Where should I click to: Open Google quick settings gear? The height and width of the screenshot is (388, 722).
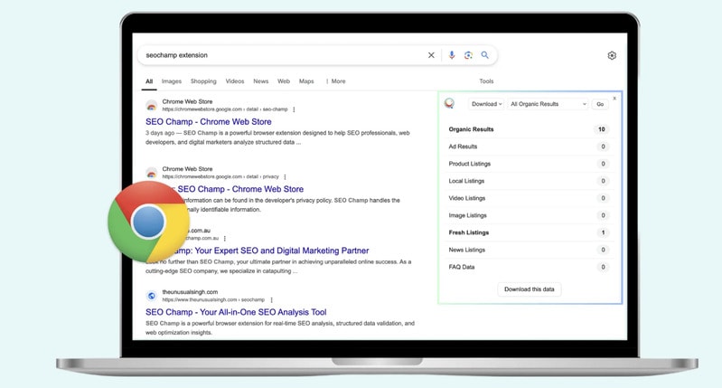pos(612,55)
